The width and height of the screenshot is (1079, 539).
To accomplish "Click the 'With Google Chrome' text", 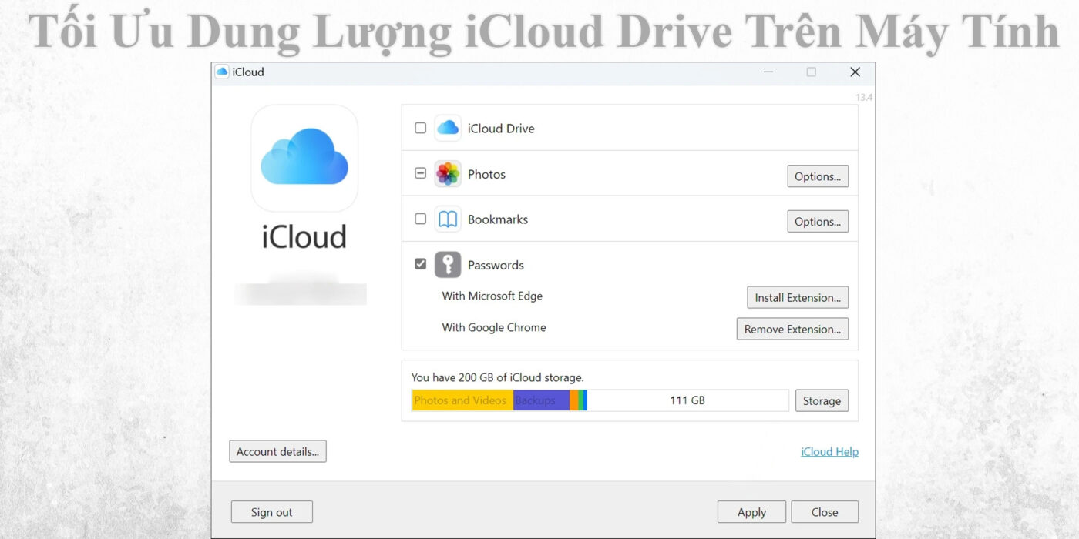I will (x=494, y=327).
